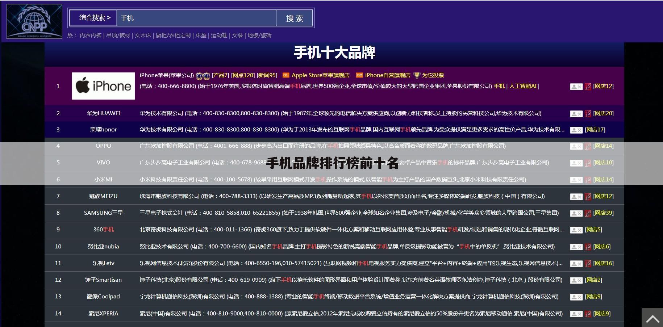Click orange 01 icon before Apple Store
The image size is (663, 327).
point(286,75)
